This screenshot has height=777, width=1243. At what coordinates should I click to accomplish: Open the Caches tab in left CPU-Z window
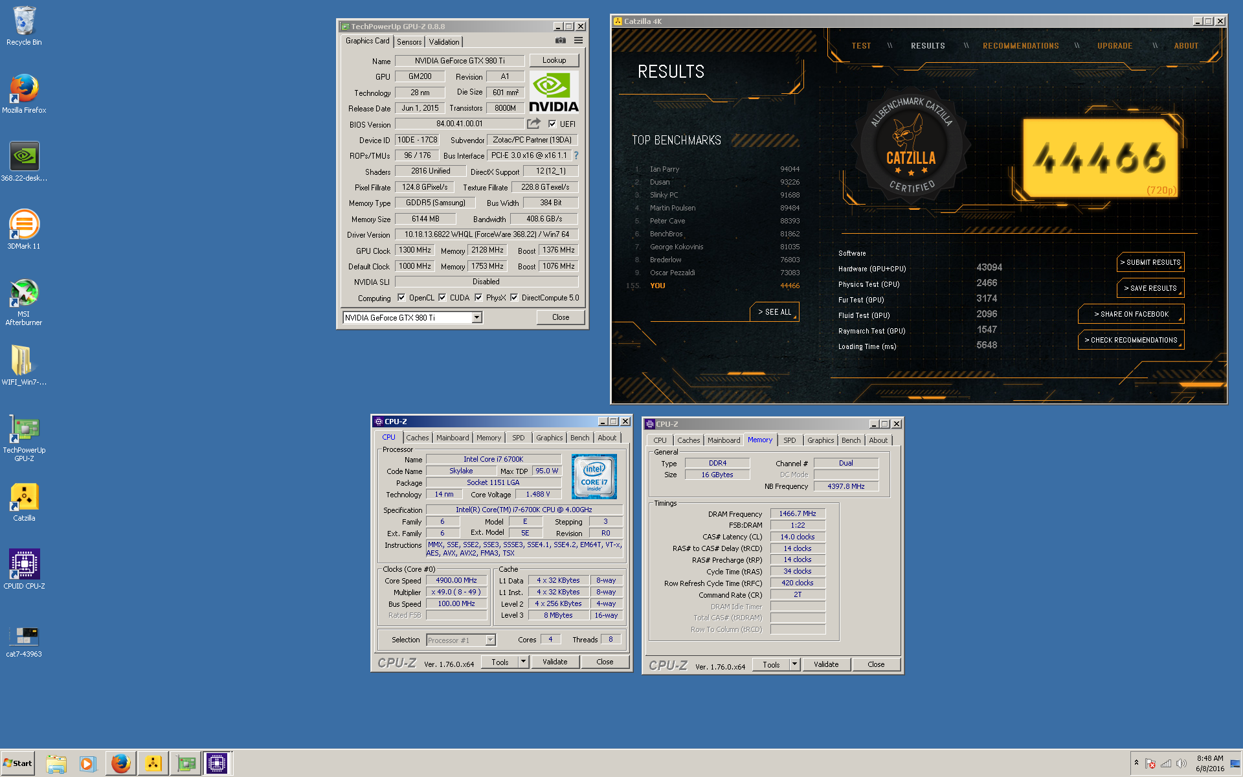418,438
